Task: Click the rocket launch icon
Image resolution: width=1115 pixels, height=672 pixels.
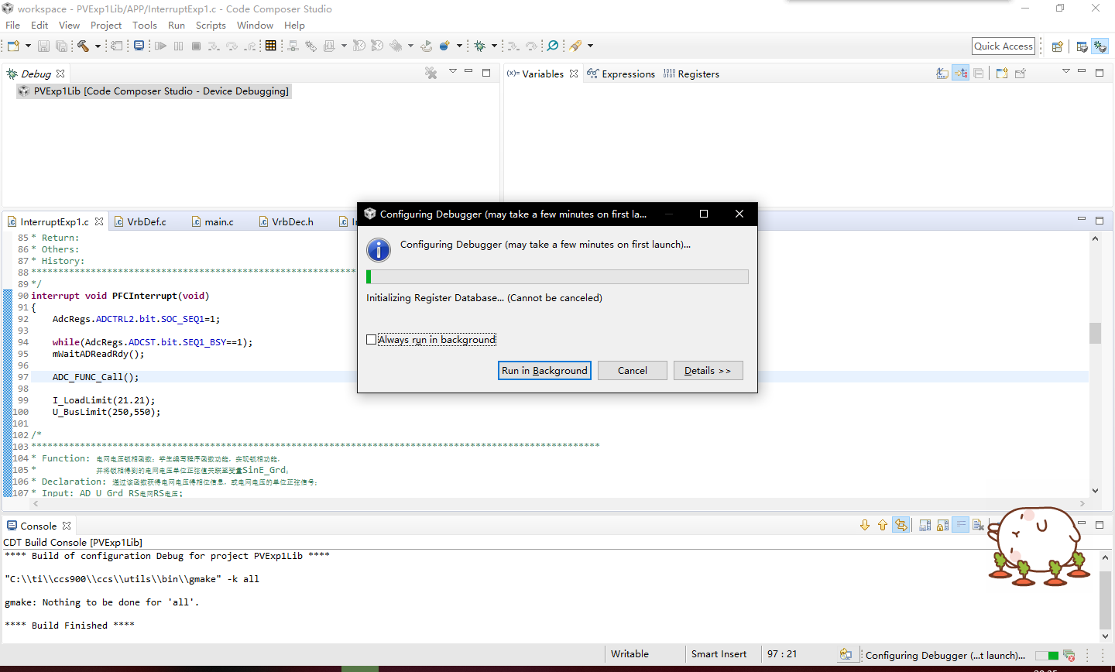Action: [575, 46]
